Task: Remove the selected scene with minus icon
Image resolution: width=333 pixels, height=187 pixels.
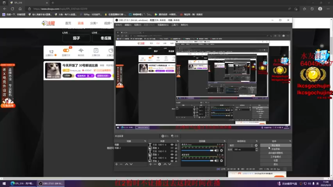Action: (x=121, y=164)
